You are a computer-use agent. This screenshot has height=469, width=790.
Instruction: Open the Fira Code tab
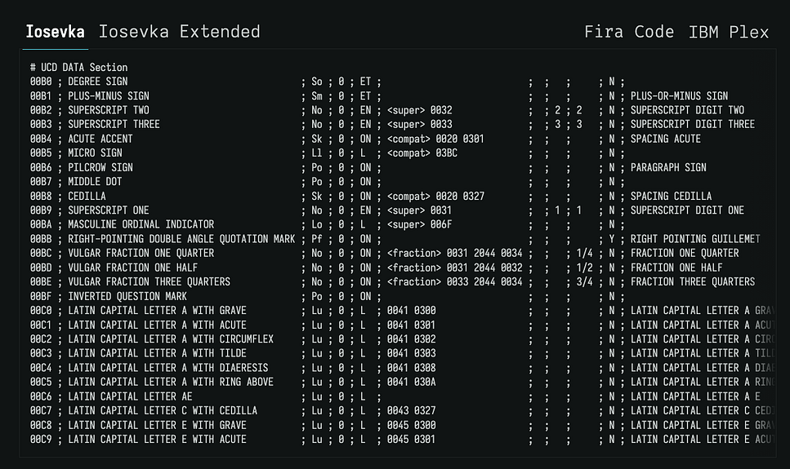coord(629,32)
